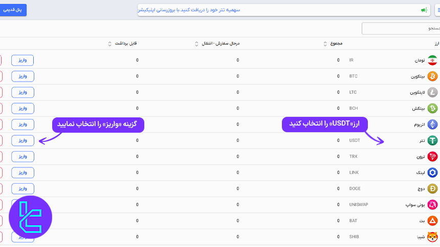Click واریز deposit button in LINK row
This screenshot has width=440, height=247.
(23, 172)
